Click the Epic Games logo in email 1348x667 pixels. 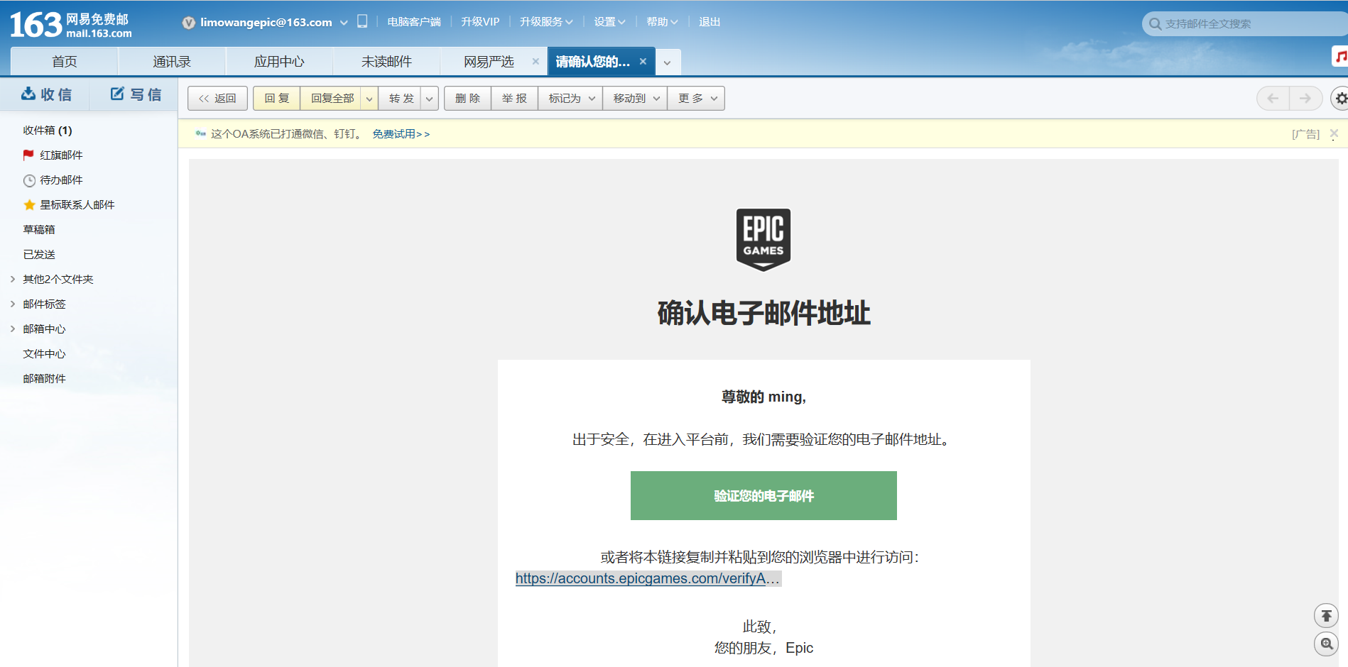pyautogui.click(x=763, y=240)
